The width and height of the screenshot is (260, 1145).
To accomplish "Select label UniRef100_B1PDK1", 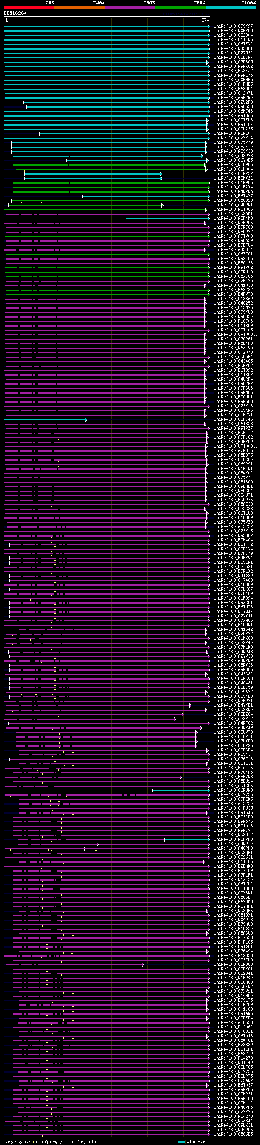I will point(233,625).
